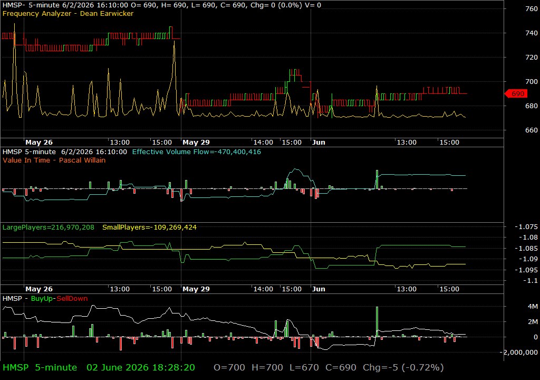Screen dimensions: 540x380
Task: Click the 760 price axis label
Action: click(x=532, y=9)
